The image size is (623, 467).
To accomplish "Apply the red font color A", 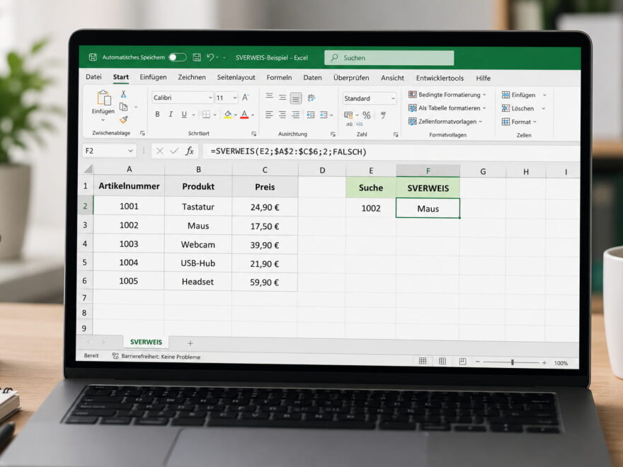I will point(244,115).
